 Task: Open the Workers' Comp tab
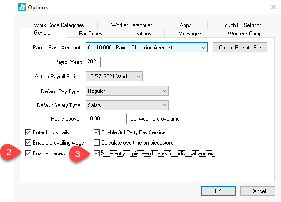[245, 34]
